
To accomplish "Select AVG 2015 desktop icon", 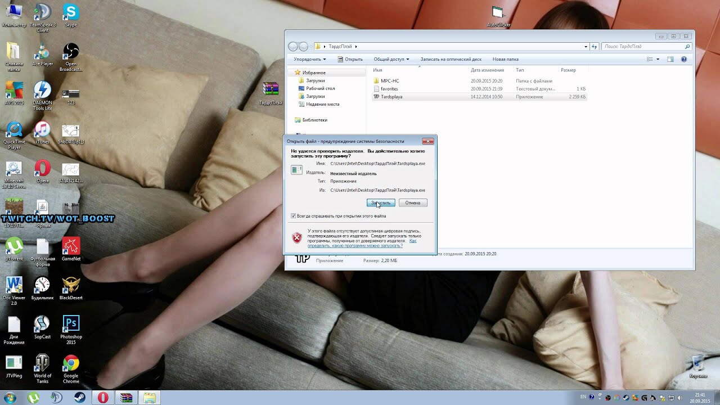I will [x=14, y=93].
